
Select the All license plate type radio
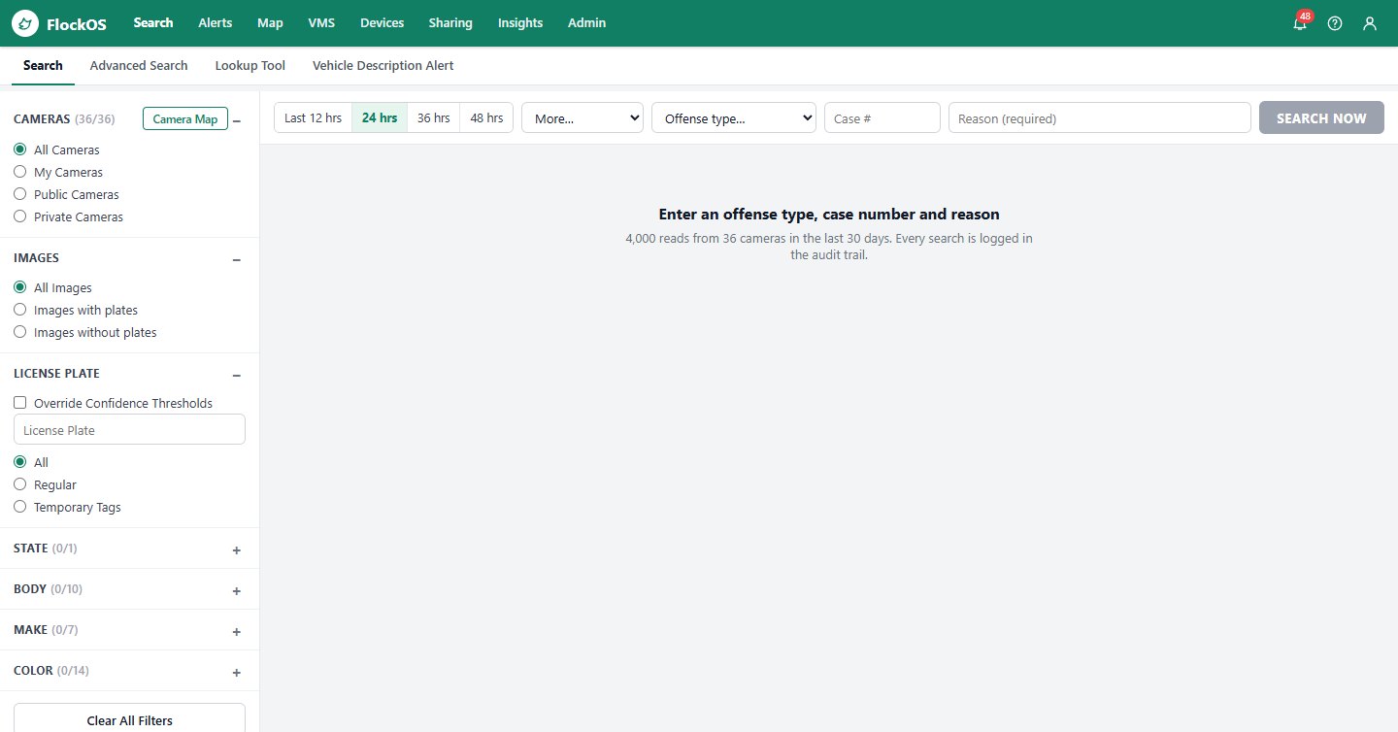pos(19,462)
